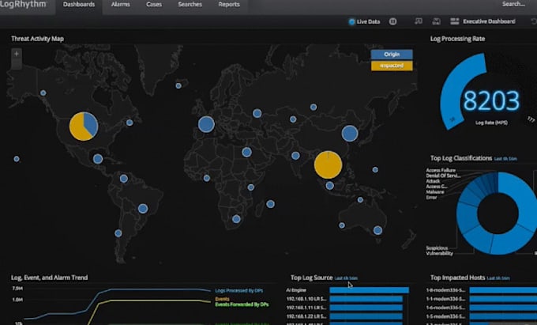The image size is (537, 325).
Task: Toggle the Origin legend filter
Action: (x=392, y=54)
